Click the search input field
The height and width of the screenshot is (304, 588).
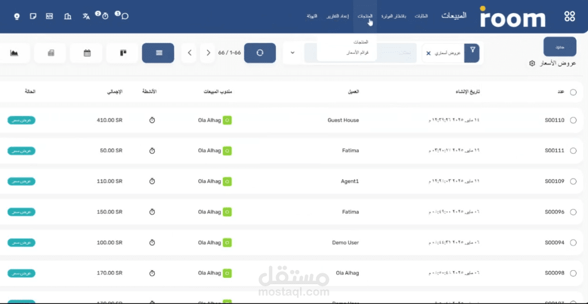coord(360,53)
